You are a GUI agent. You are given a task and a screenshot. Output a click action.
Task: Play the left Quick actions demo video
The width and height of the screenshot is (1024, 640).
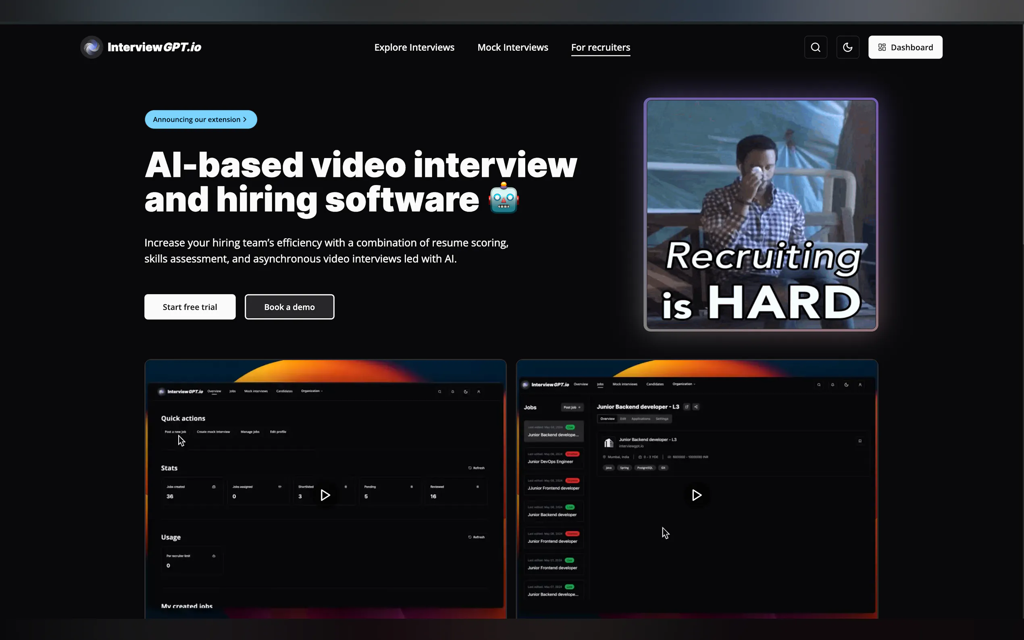point(325,495)
